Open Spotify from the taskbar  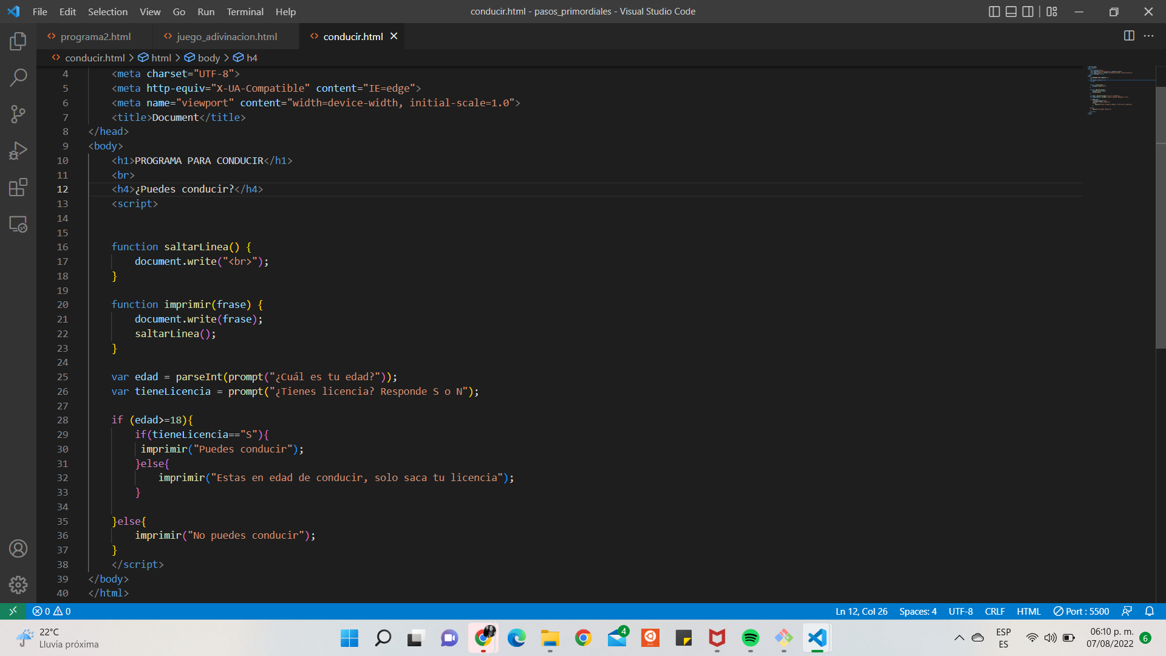(750, 638)
